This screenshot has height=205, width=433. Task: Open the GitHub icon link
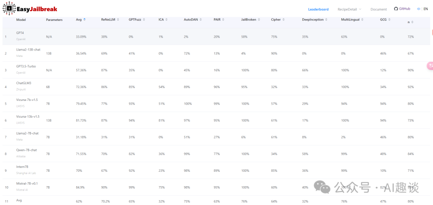pyautogui.click(x=396, y=9)
